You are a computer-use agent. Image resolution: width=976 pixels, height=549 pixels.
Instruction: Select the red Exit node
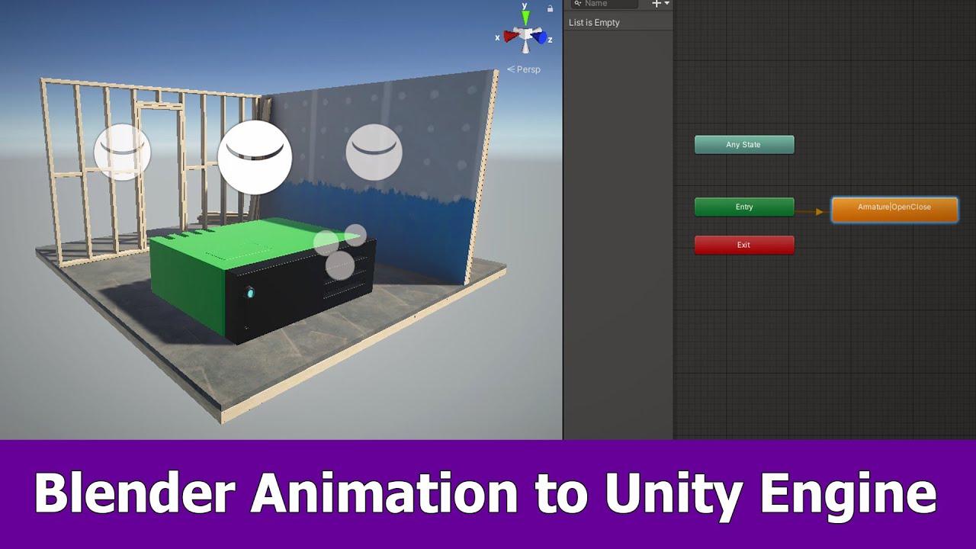pyautogui.click(x=744, y=245)
